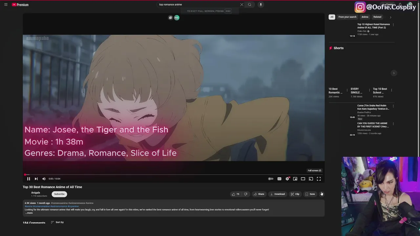420x236 pixels.
Task: Save the video to a playlist
Action: (310, 194)
